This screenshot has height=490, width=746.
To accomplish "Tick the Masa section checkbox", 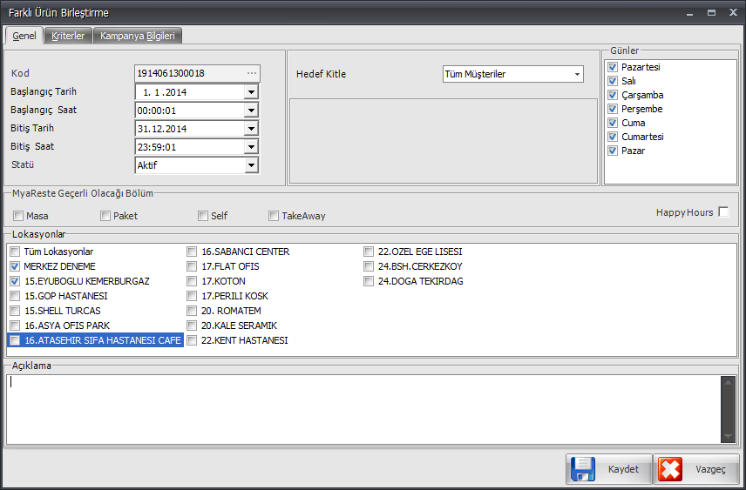I will coord(18,216).
